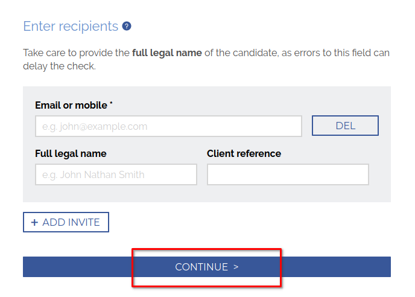Screen dimensions: 415x297
Task: Click the Full legal name field label
Action: [71, 153]
